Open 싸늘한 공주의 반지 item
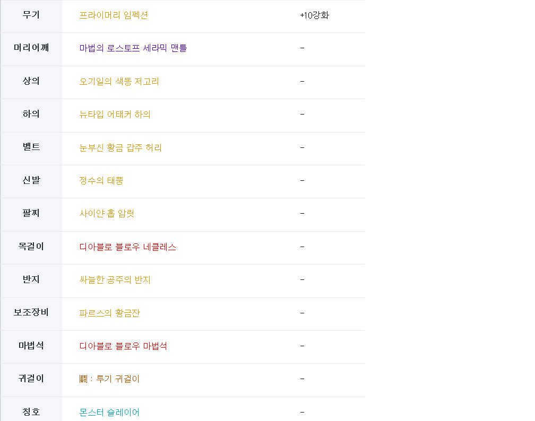 [x=115, y=279]
